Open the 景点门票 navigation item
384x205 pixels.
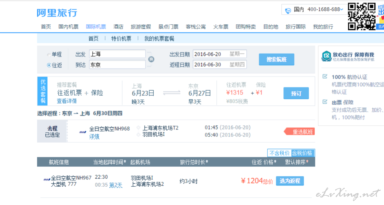pos(168,27)
